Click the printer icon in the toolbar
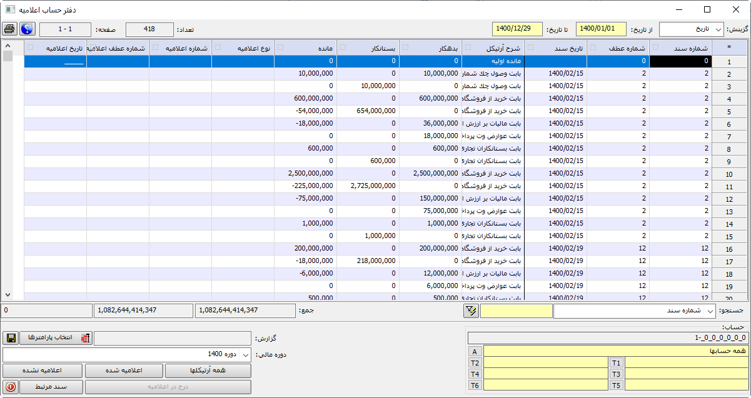Screen dimensions: 751x398 (10, 29)
